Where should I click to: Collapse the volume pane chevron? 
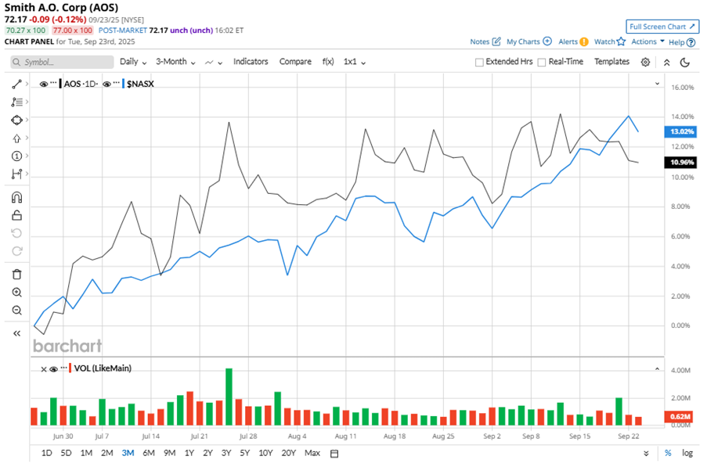coord(657,368)
